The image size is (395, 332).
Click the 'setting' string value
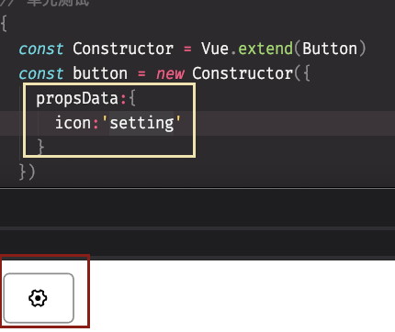[141, 123]
